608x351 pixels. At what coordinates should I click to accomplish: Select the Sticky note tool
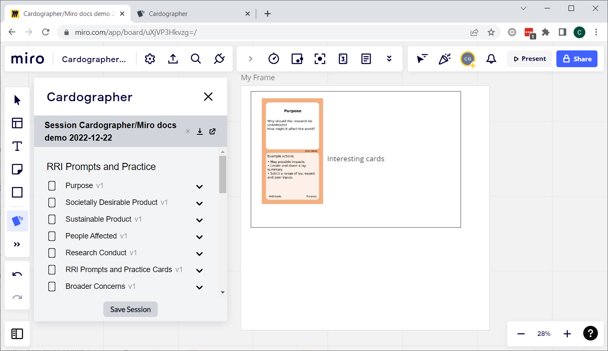(x=17, y=169)
